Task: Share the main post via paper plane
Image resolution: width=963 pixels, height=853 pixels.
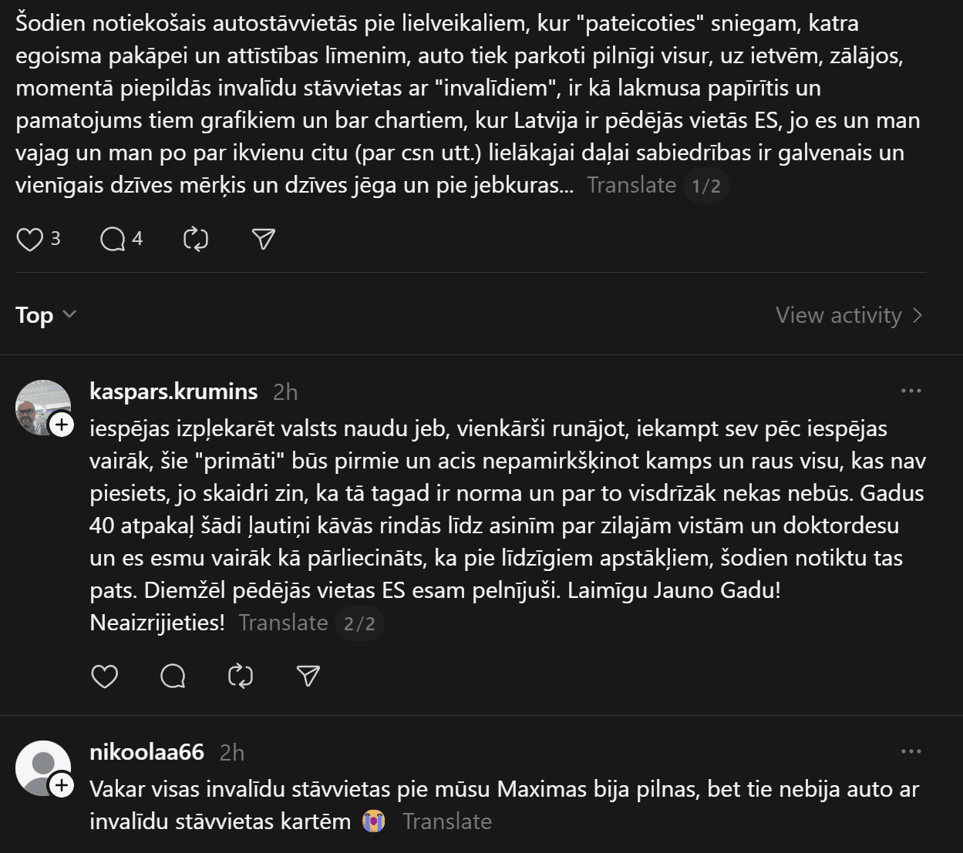Action: 264,240
